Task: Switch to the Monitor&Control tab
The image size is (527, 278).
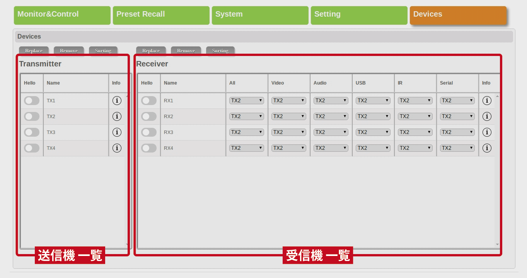Action: [x=62, y=15]
